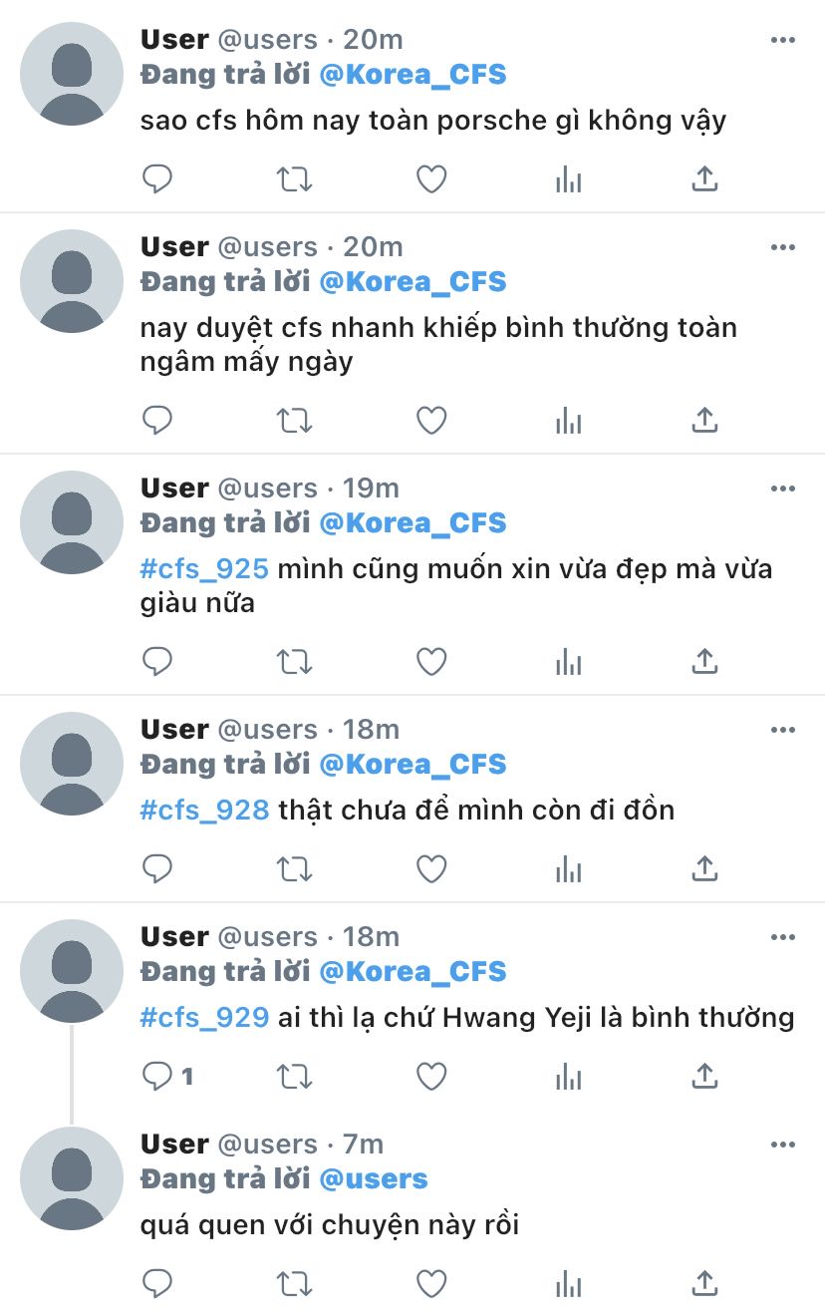This screenshot has width=825, height=1315.
Task: Like the 'quá quen với chuyện này rồi' reply
Action: (x=430, y=1283)
